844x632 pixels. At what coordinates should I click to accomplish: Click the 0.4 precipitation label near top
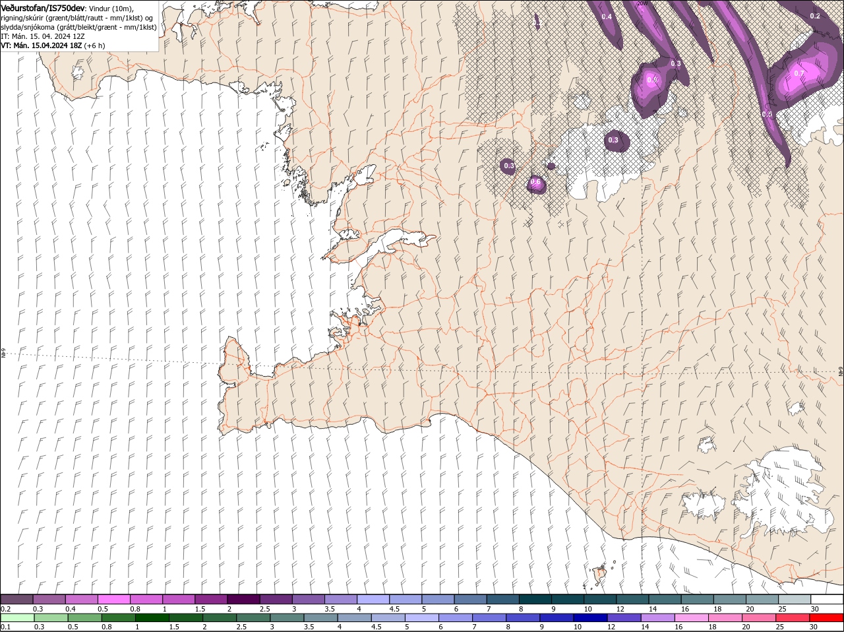pos(607,16)
